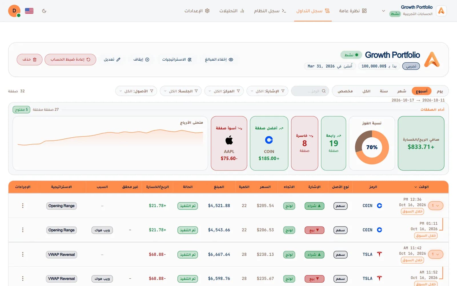Open actions menu for COIN $205.54 row
The height and width of the screenshot is (286, 457).
[x=23, y=206]
